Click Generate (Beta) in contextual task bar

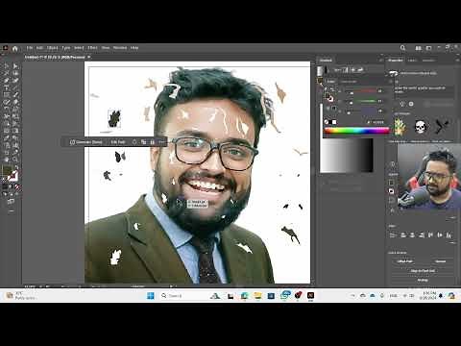86,142
